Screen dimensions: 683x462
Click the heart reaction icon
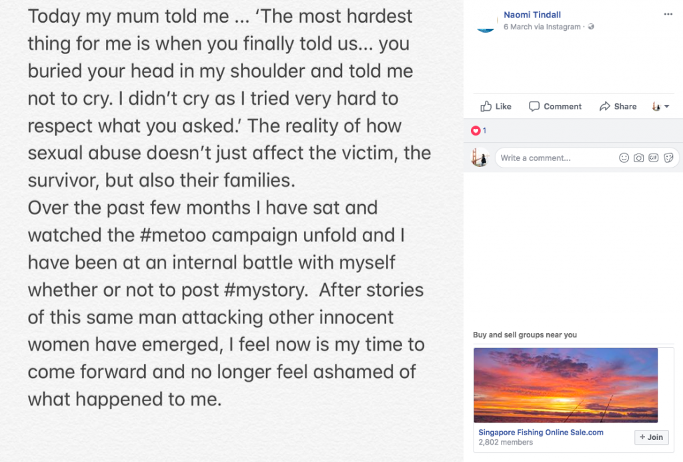[x=475, y=130]
